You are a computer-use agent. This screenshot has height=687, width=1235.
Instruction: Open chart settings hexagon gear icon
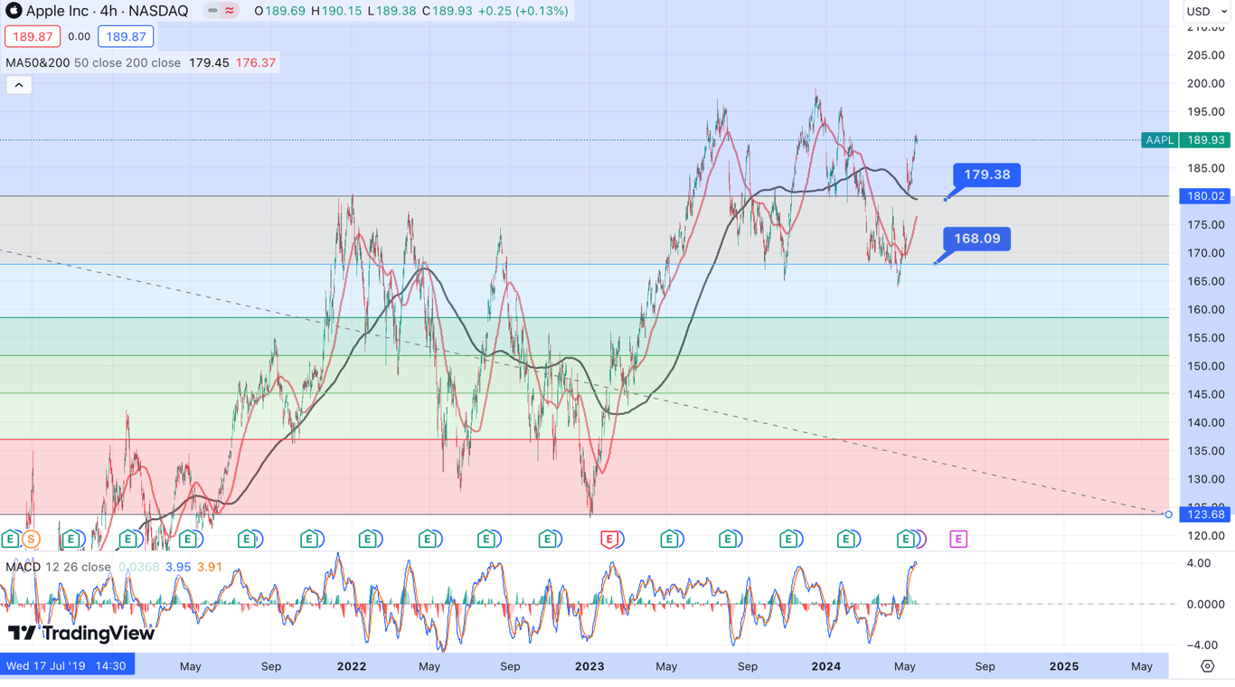1207,666
